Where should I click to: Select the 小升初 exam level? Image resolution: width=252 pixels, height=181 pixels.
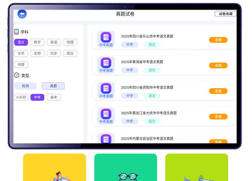21,97
